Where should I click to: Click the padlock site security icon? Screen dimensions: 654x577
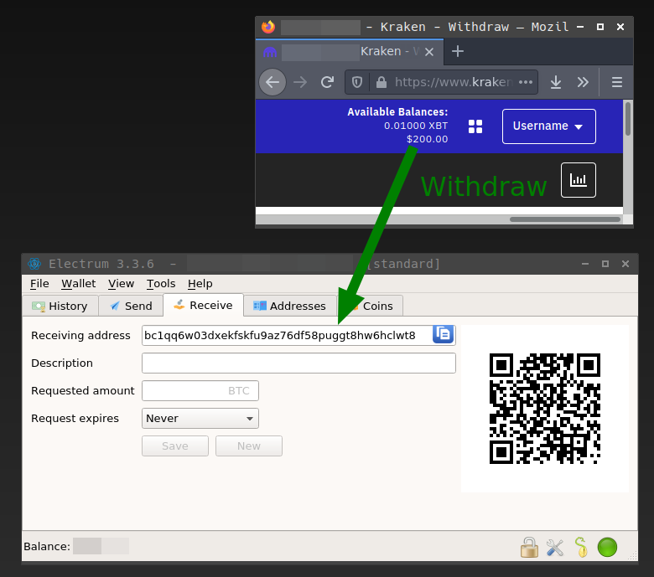coord(381,82)
